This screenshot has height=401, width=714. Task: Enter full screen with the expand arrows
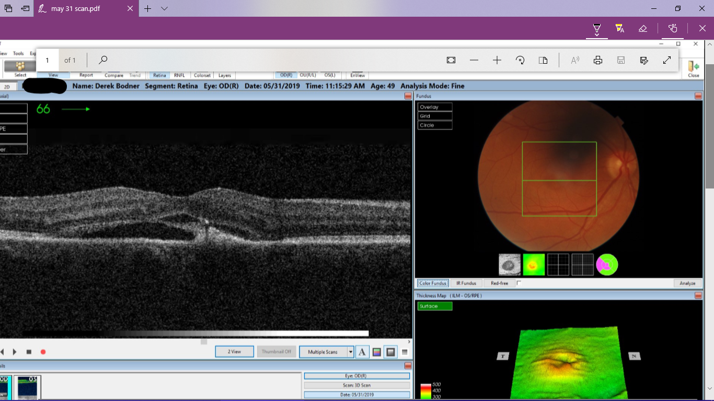[x=667, y=60]
